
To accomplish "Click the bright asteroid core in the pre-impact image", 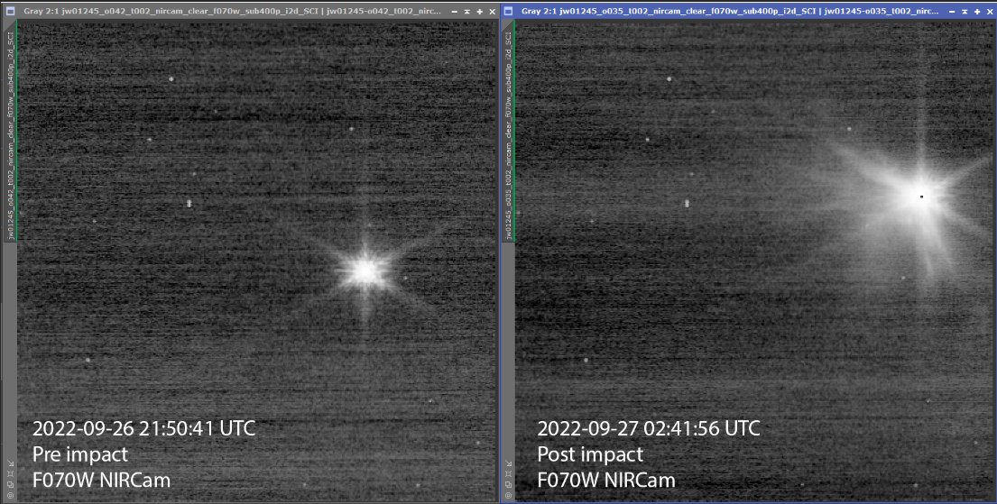I will 365,270.
